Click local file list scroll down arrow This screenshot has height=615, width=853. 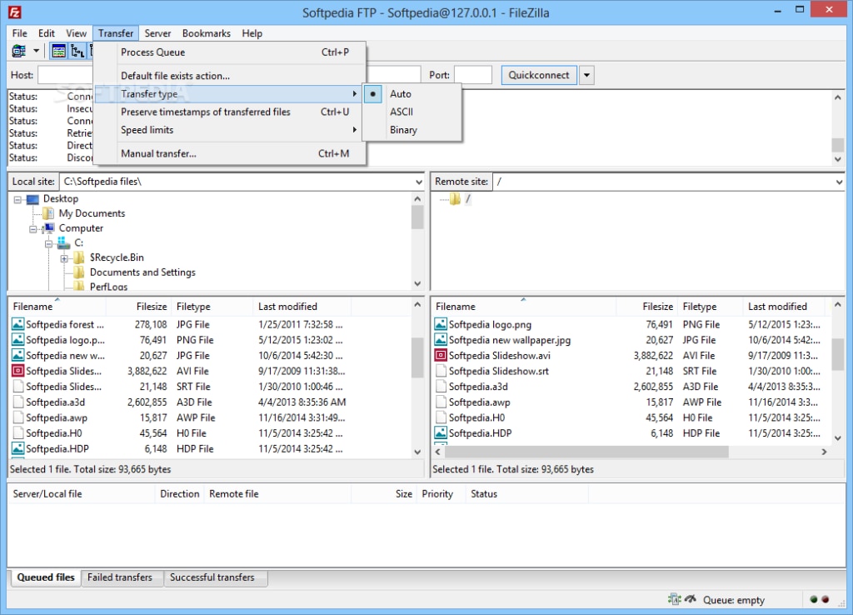tap(417, 451)
